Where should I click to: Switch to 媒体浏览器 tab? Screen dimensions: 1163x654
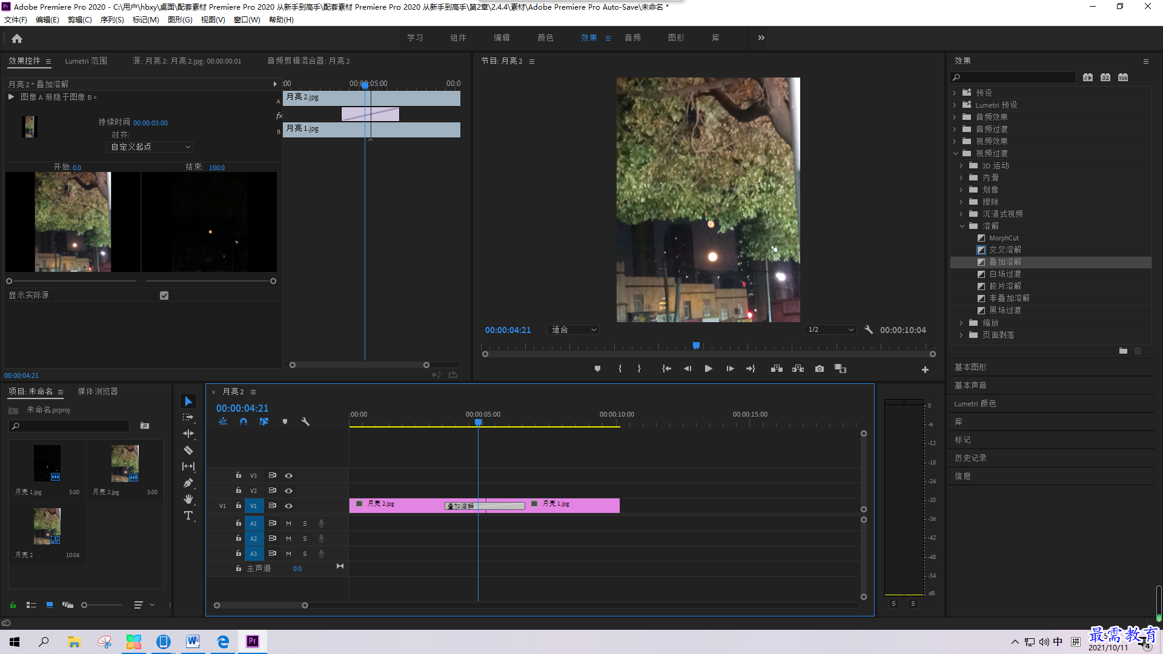pos(98,392)
